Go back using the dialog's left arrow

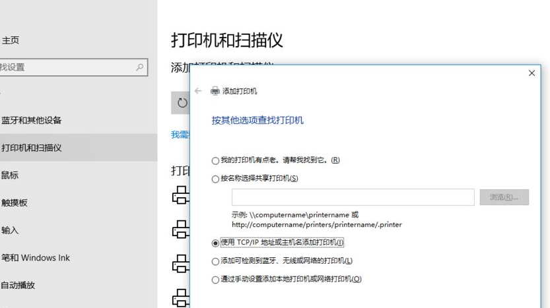pyautogui.click(x=198, y=91)
